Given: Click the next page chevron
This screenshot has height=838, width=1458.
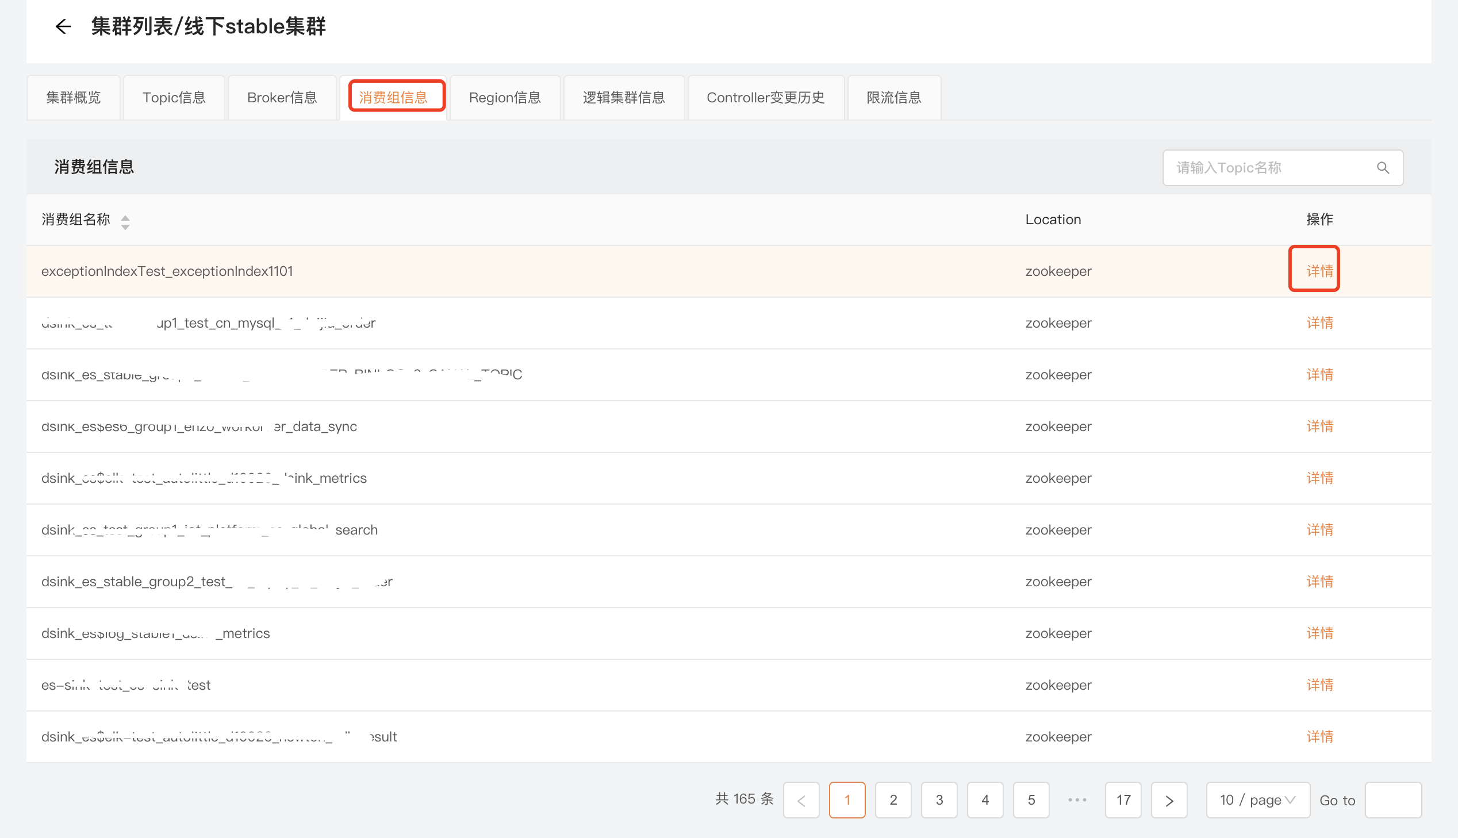Looking at the screenshot, I should coord(1169,799).
